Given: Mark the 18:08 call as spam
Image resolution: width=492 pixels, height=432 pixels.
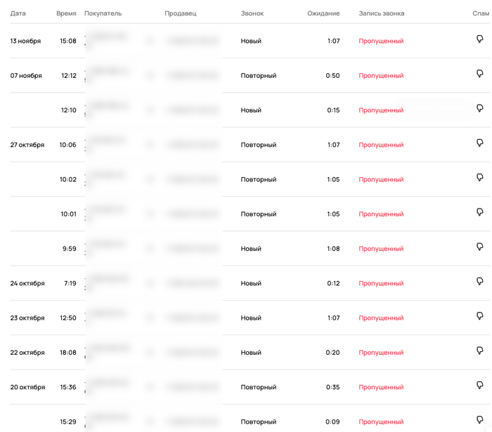Looking at the screenshot, I should tap(480, 351).
